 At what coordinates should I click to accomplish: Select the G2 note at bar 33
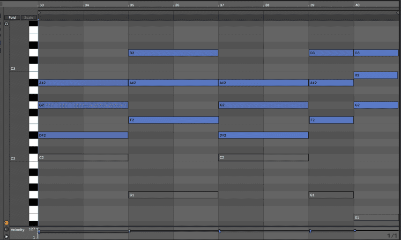pyautogui.click(x=83, y=105)
